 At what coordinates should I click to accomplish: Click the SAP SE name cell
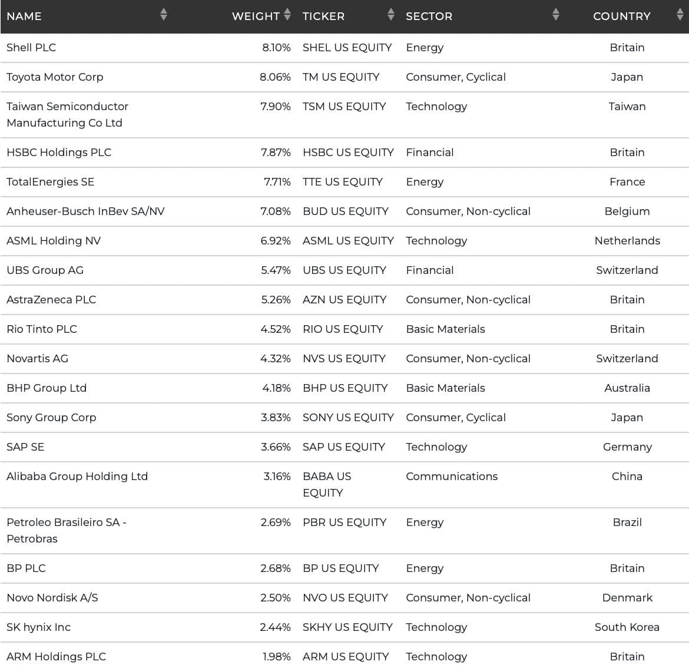(25, 447)
